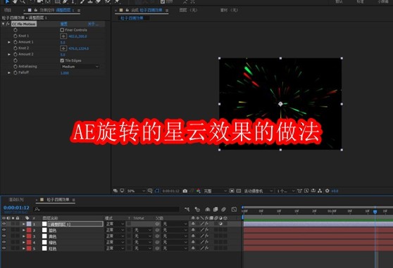Viewport: 393px width, 268px height.
Task: Click the snapshot camera icon in viewer
Action: pos(185,191)
